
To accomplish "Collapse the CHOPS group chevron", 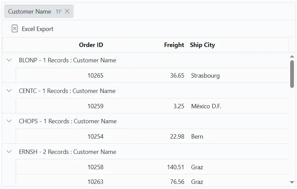I will [9, 121].
